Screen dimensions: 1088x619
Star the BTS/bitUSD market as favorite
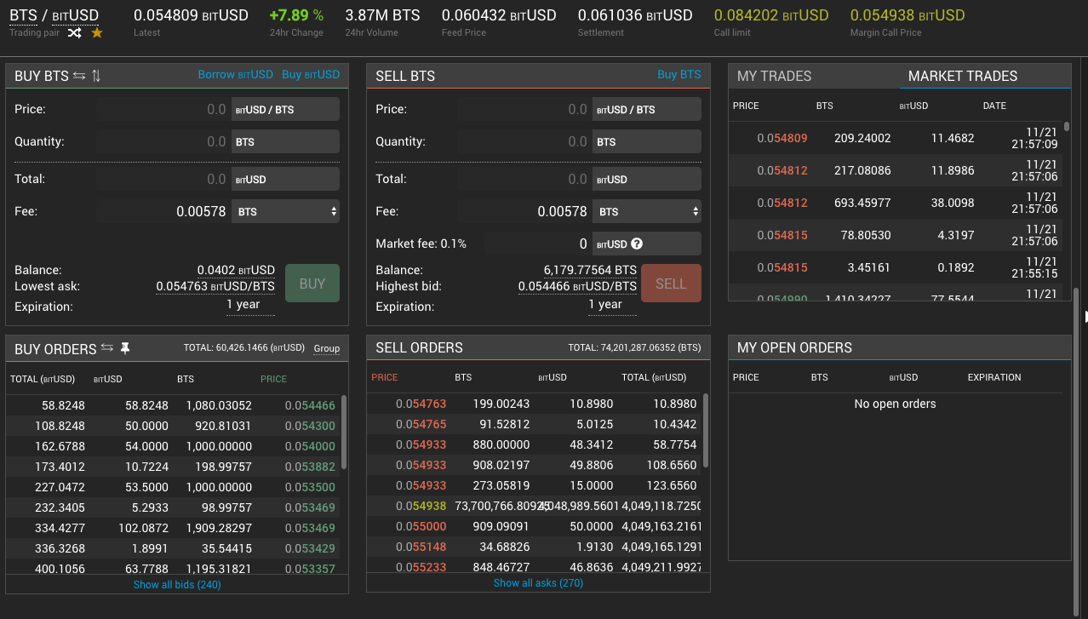[x=97, y=33]
